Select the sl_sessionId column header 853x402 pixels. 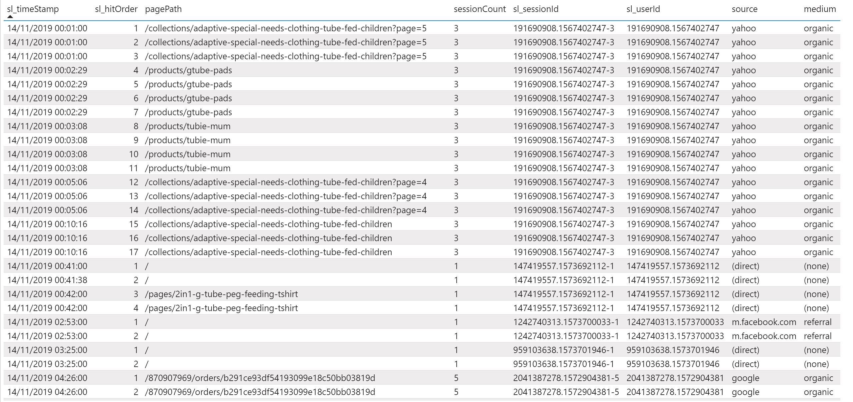[x=536, y=9]
